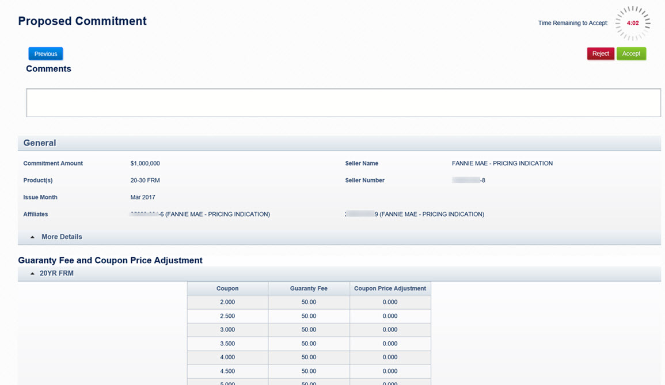Select the Guaranty Fee column header
The height and width of the screenshot is (385, 665).
click(309, 288)
